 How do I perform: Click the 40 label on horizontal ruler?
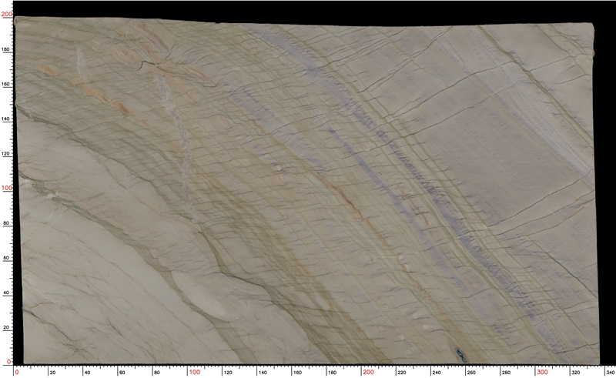point(87,372)
